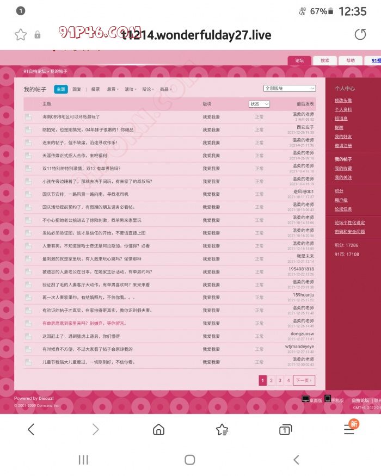Expand the 悬赏 dropdown in post filters
The height and width of the screenshot is (476, 381).
point(112,89)
